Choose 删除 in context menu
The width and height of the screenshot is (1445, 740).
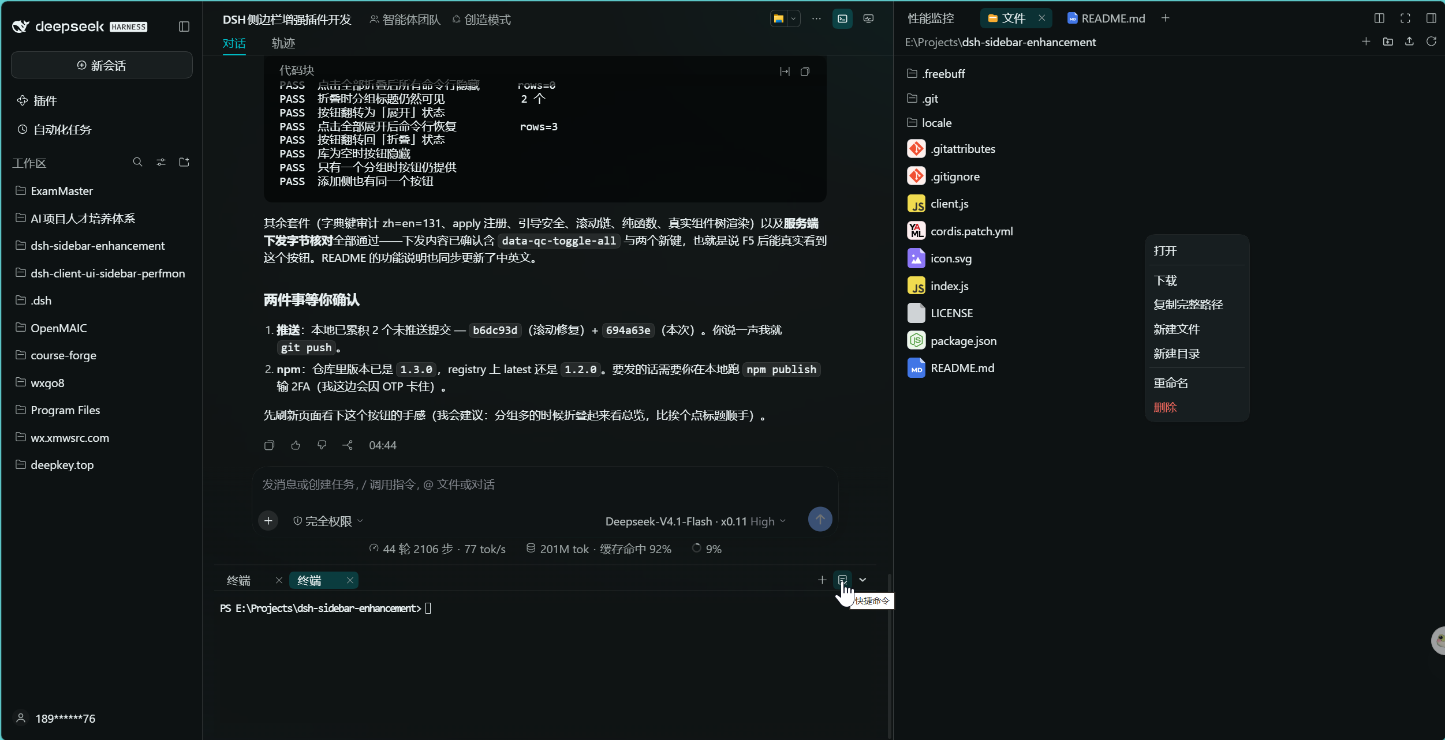1165,407
